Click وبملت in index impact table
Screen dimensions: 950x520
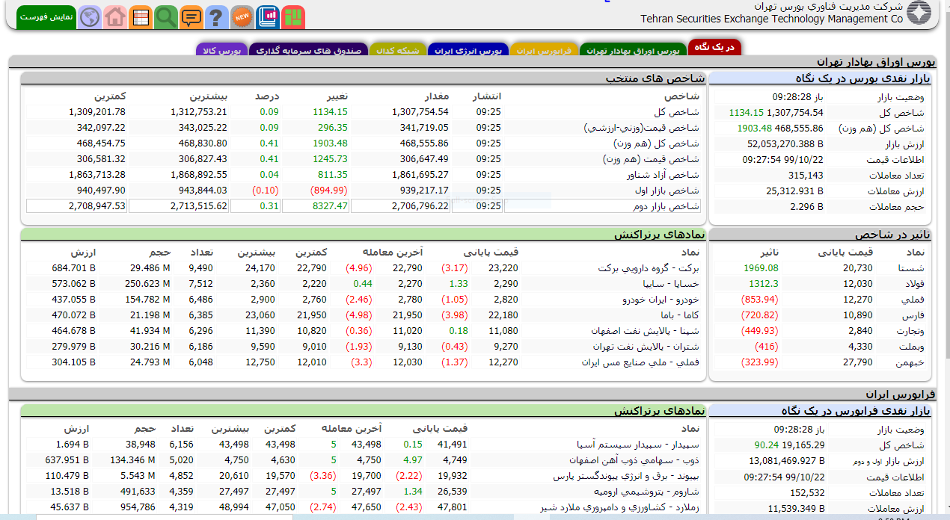[x=911, y=347]
